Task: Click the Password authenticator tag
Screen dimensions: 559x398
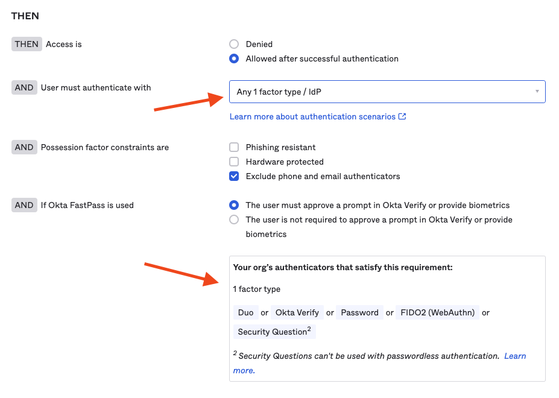Action: point(359,313)
